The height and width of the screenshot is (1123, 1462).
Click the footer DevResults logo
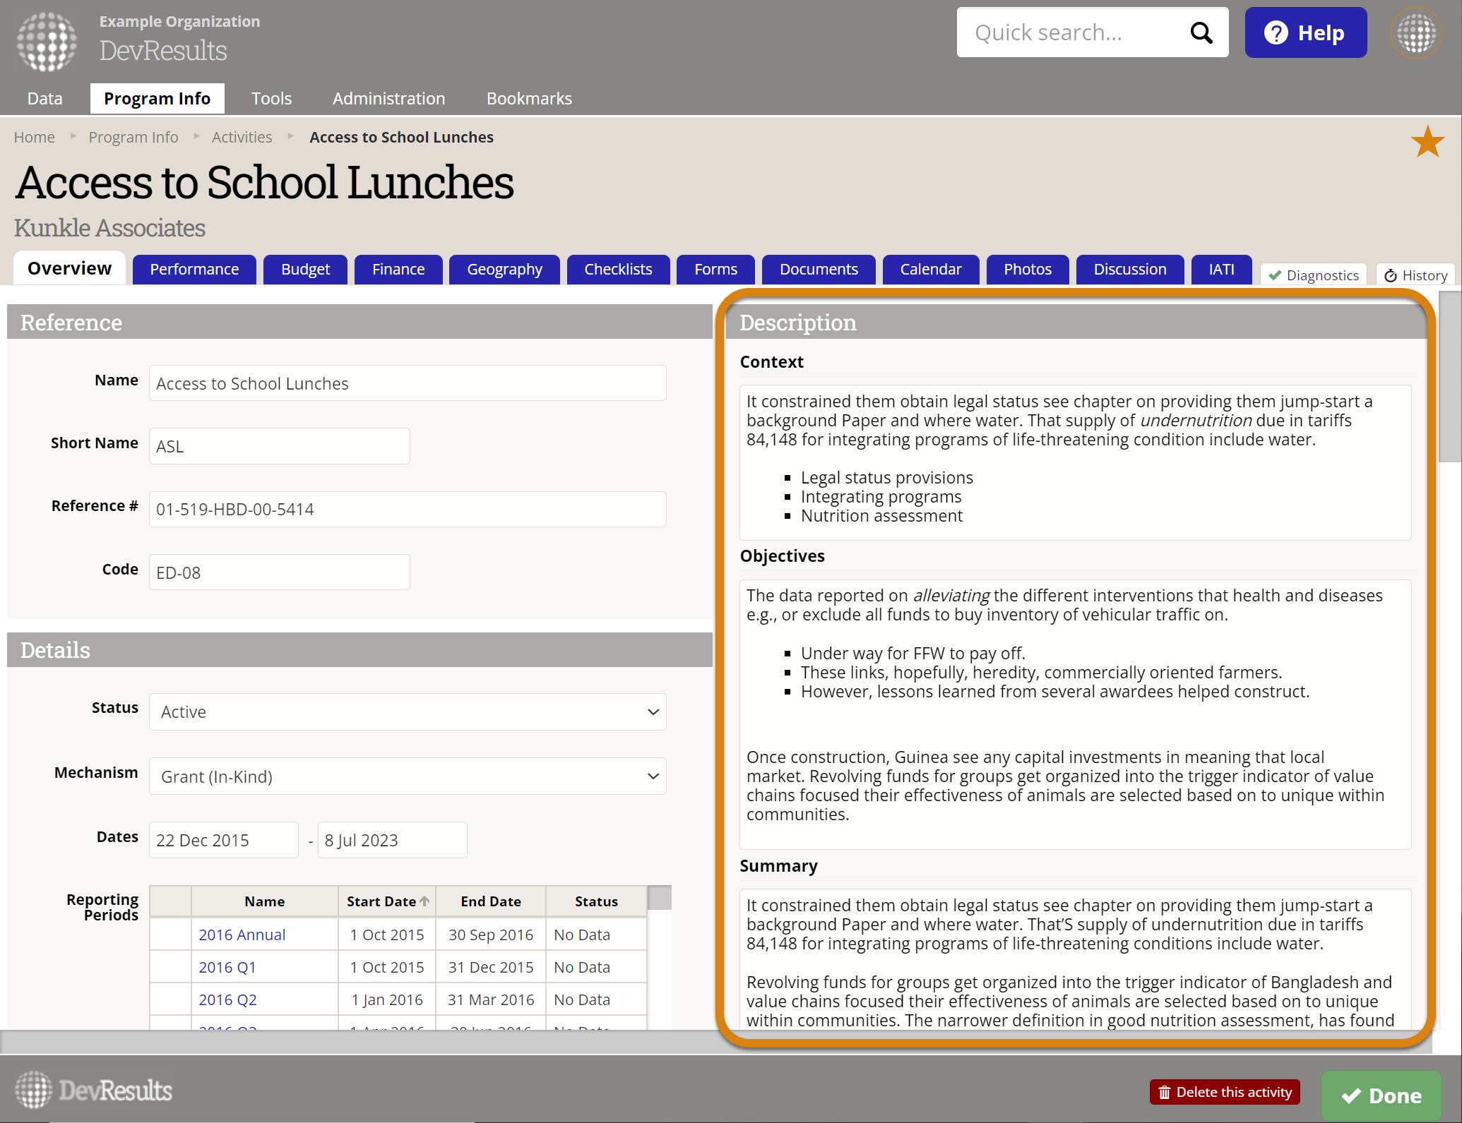(x=94, y=1091)
